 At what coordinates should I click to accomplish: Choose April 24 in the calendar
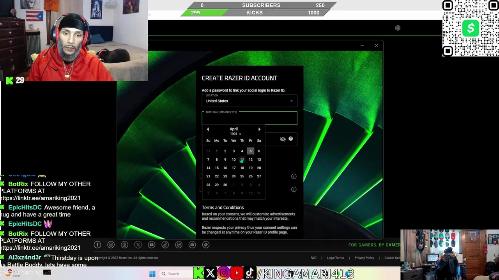click(234, 176)
